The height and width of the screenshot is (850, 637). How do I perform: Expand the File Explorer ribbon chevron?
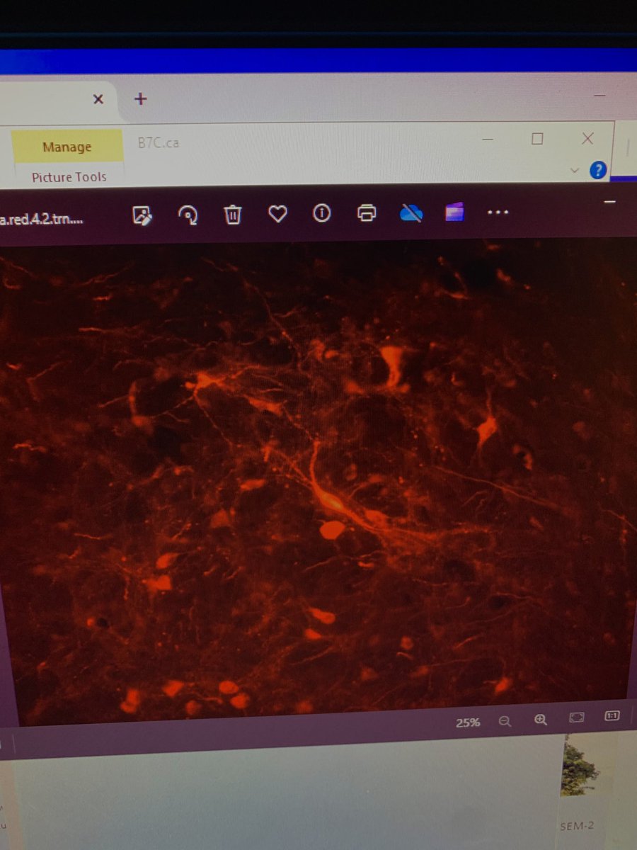pyautogui.click(x=575, y=171)
